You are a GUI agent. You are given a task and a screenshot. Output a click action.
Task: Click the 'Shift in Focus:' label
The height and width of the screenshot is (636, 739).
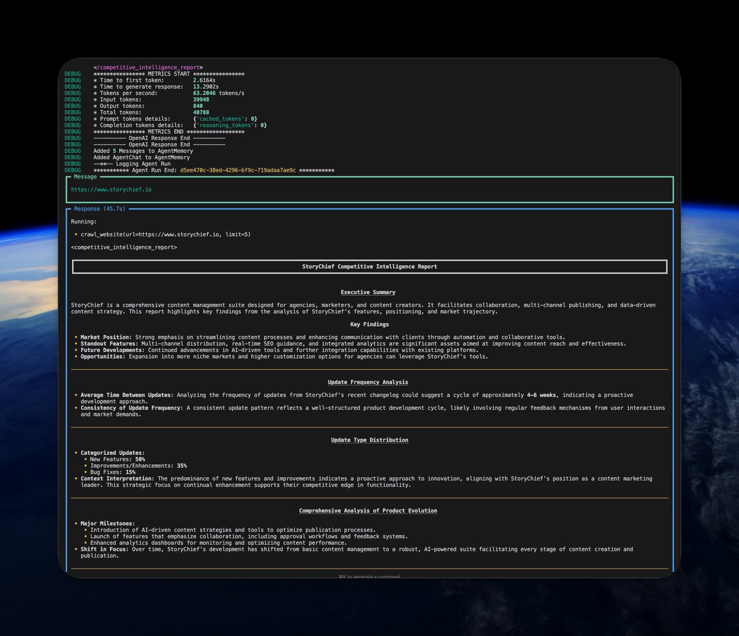point(105,549)
